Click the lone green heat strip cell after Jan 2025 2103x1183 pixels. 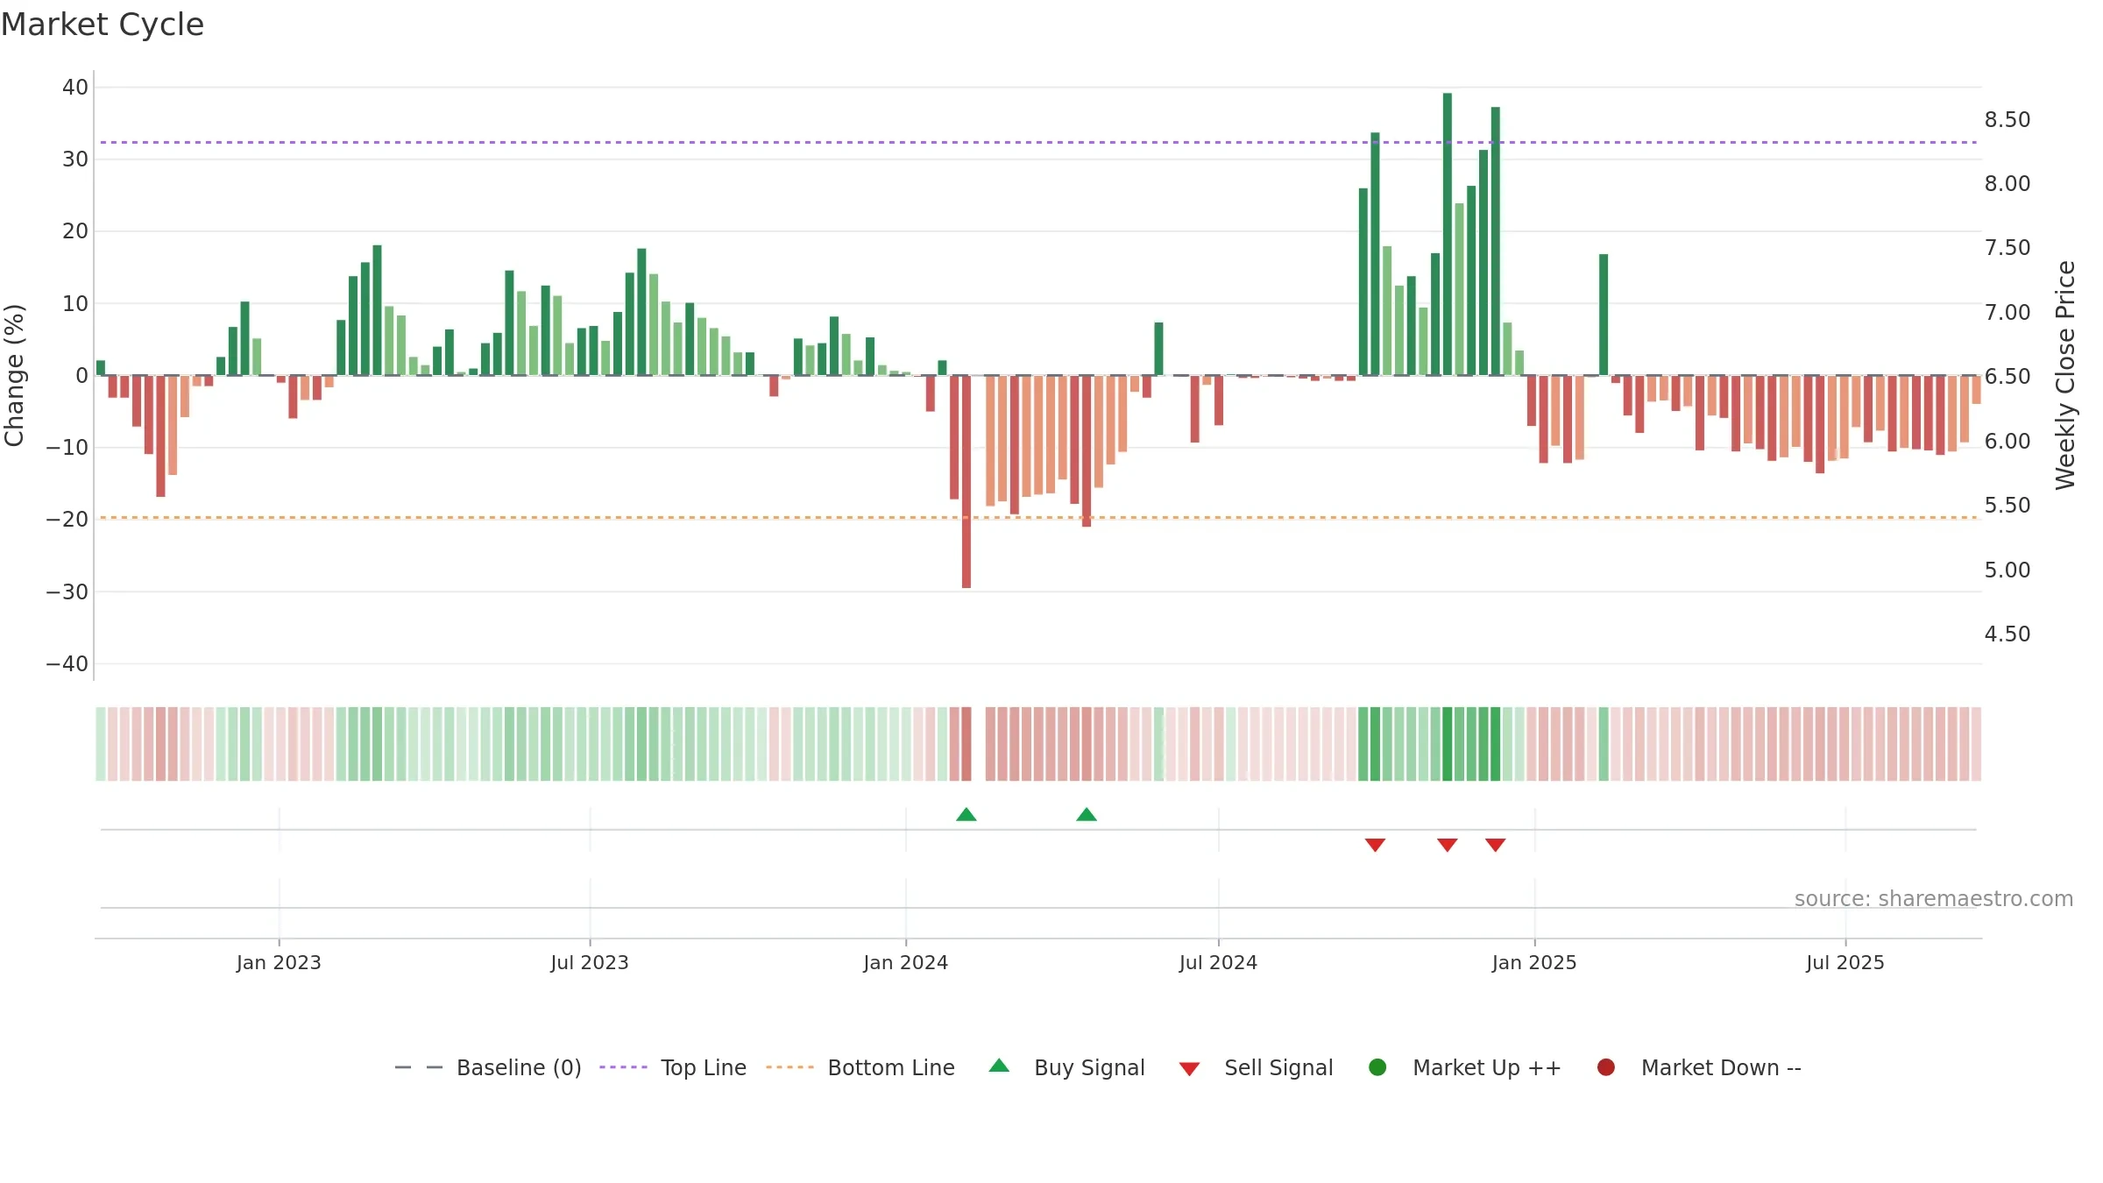click(1604, 744)
